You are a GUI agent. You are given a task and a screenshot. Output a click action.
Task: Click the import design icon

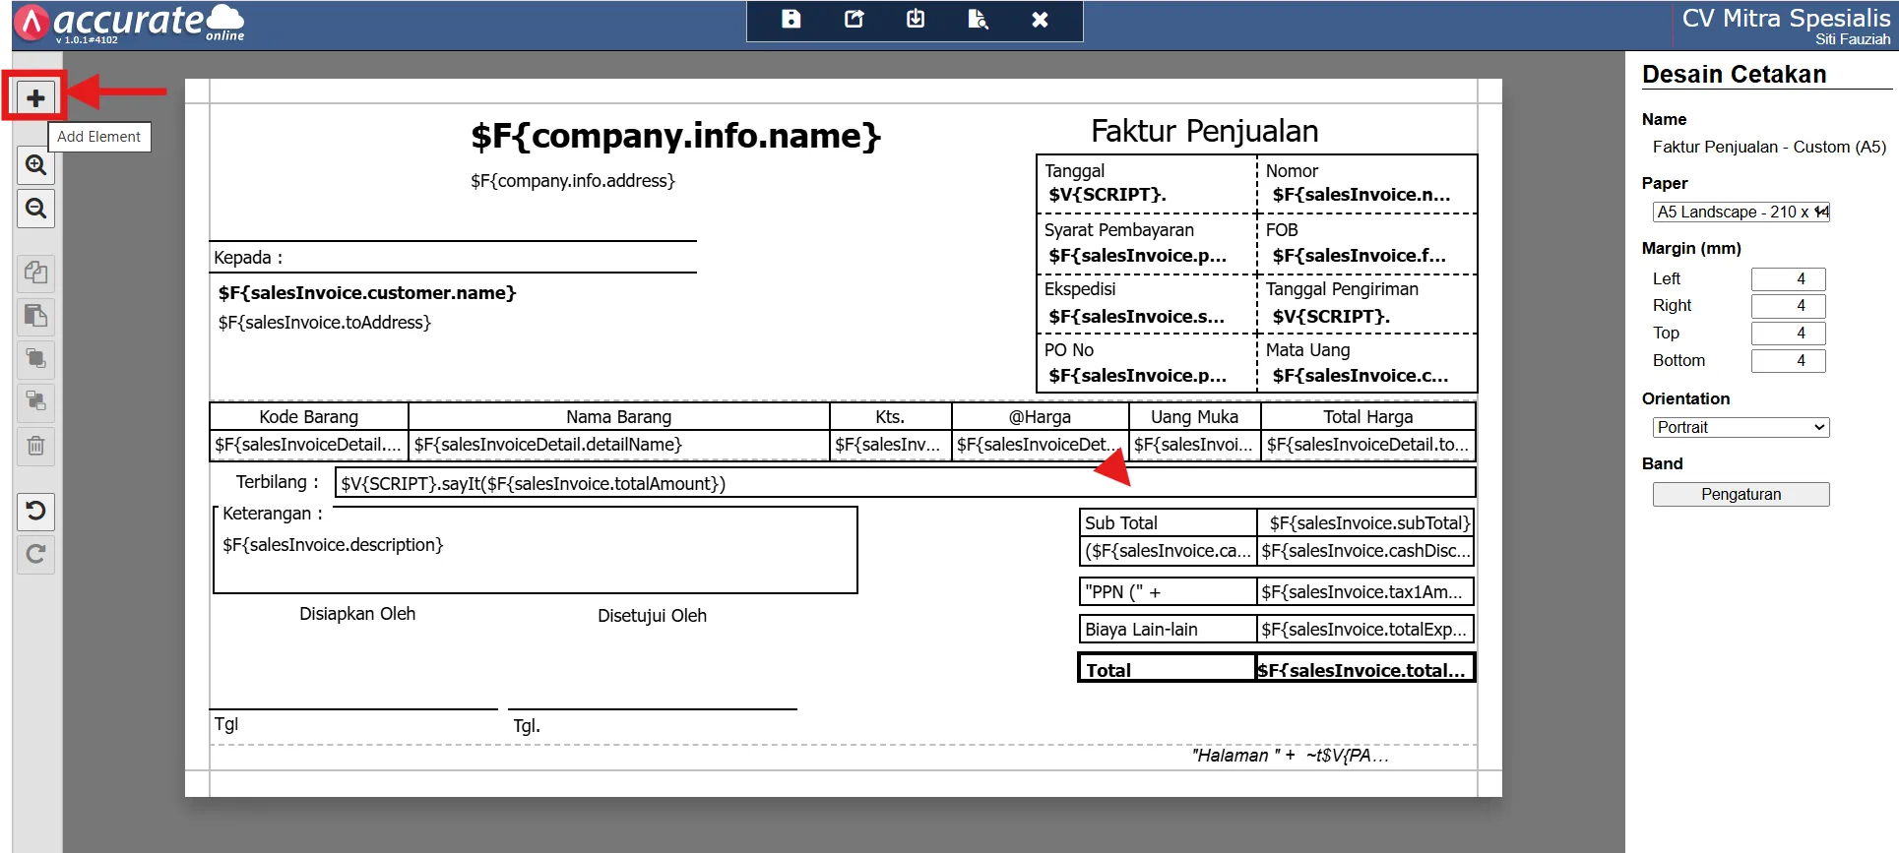916,20
